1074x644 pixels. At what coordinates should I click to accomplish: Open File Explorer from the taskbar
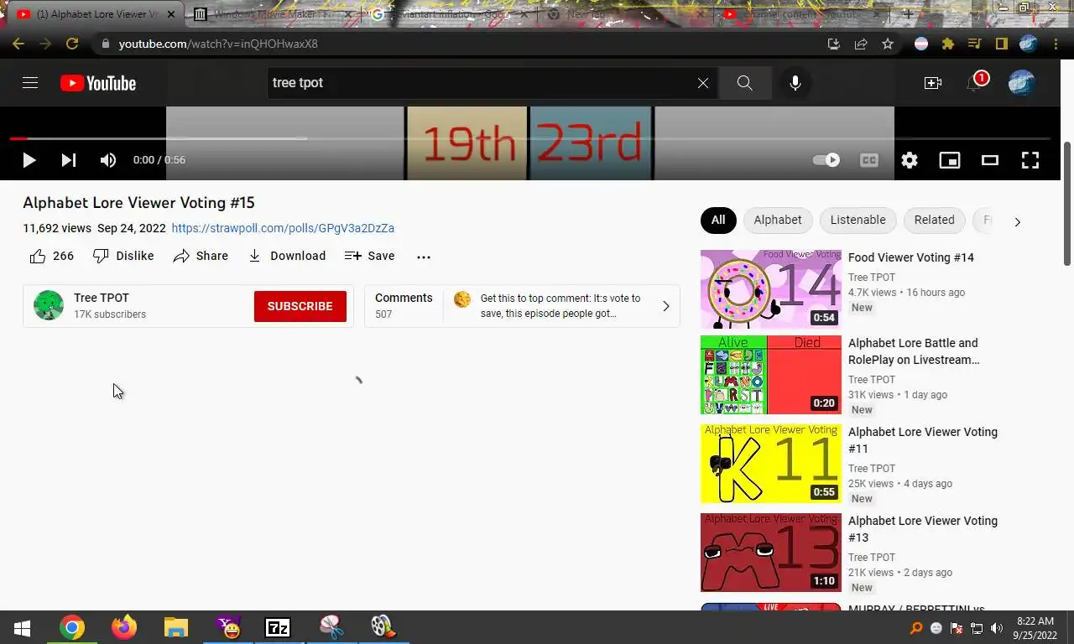(175, 627)
